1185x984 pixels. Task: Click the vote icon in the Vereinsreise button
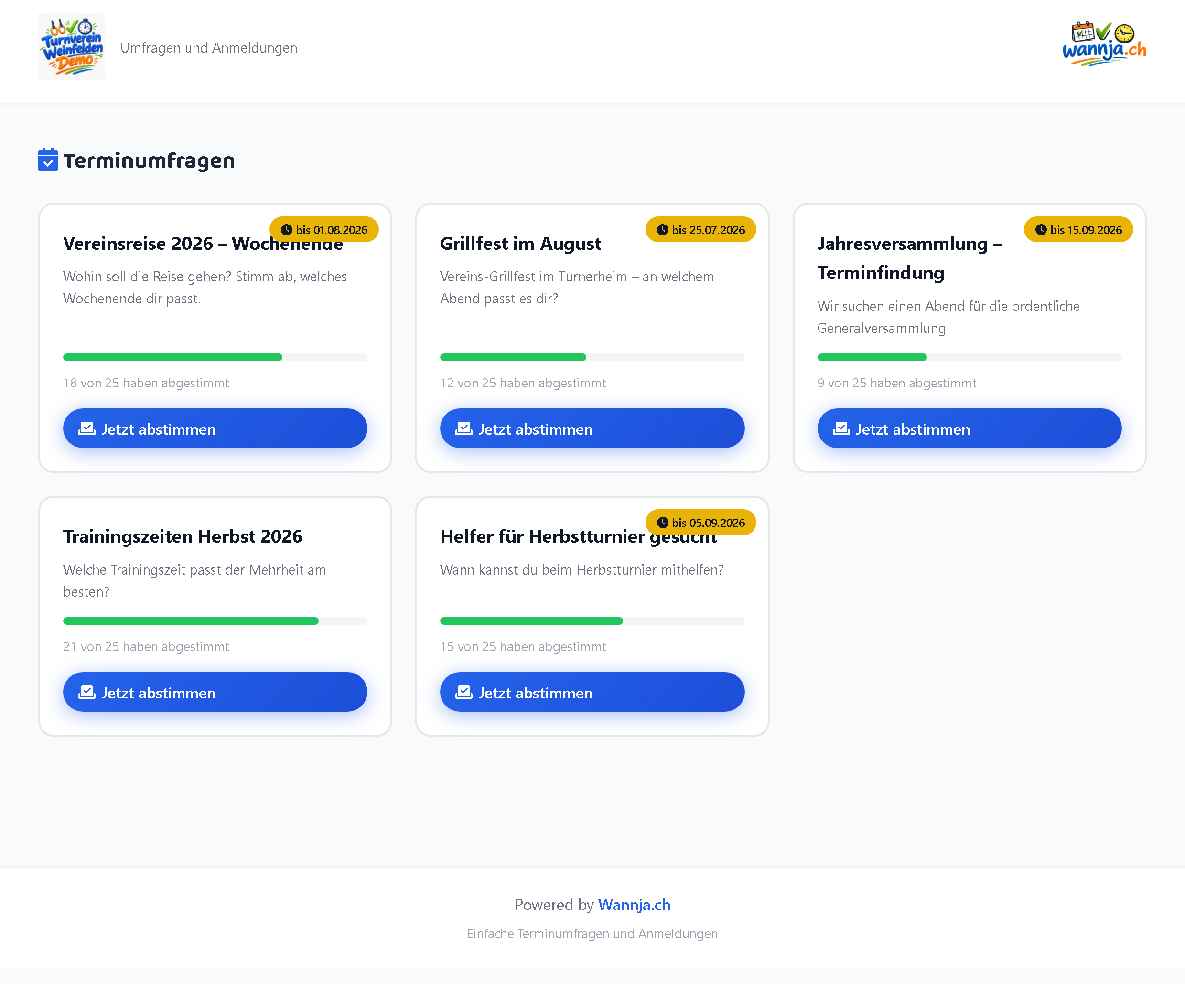(87, 429)
